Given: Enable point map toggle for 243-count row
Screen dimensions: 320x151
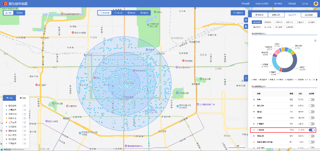Looking at the screenshot, I should tap(312, 136).
